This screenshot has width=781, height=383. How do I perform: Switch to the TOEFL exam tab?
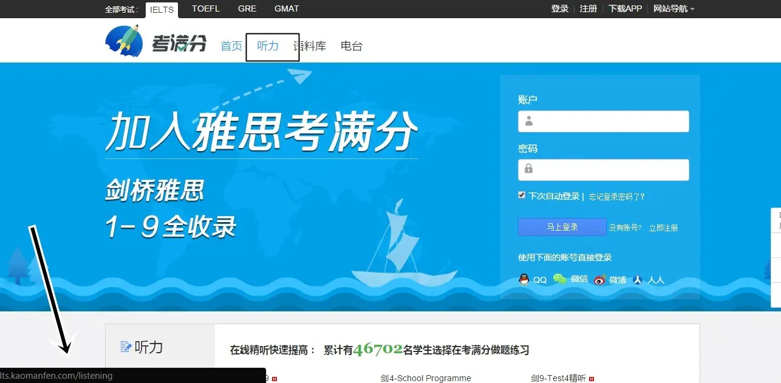[x=206, y=8]
